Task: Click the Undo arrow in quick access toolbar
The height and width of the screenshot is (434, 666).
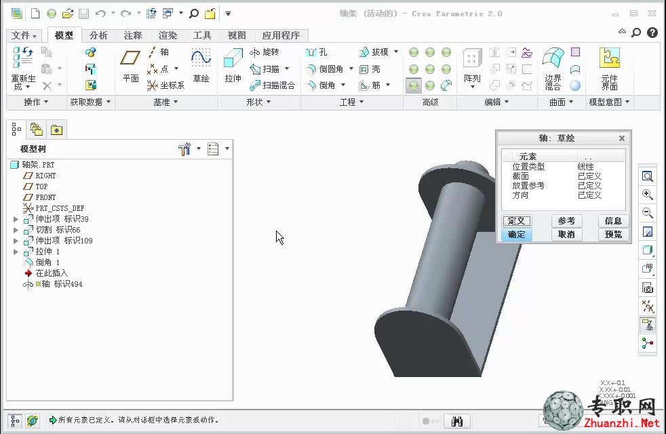Action: click(x=100, y=14)
